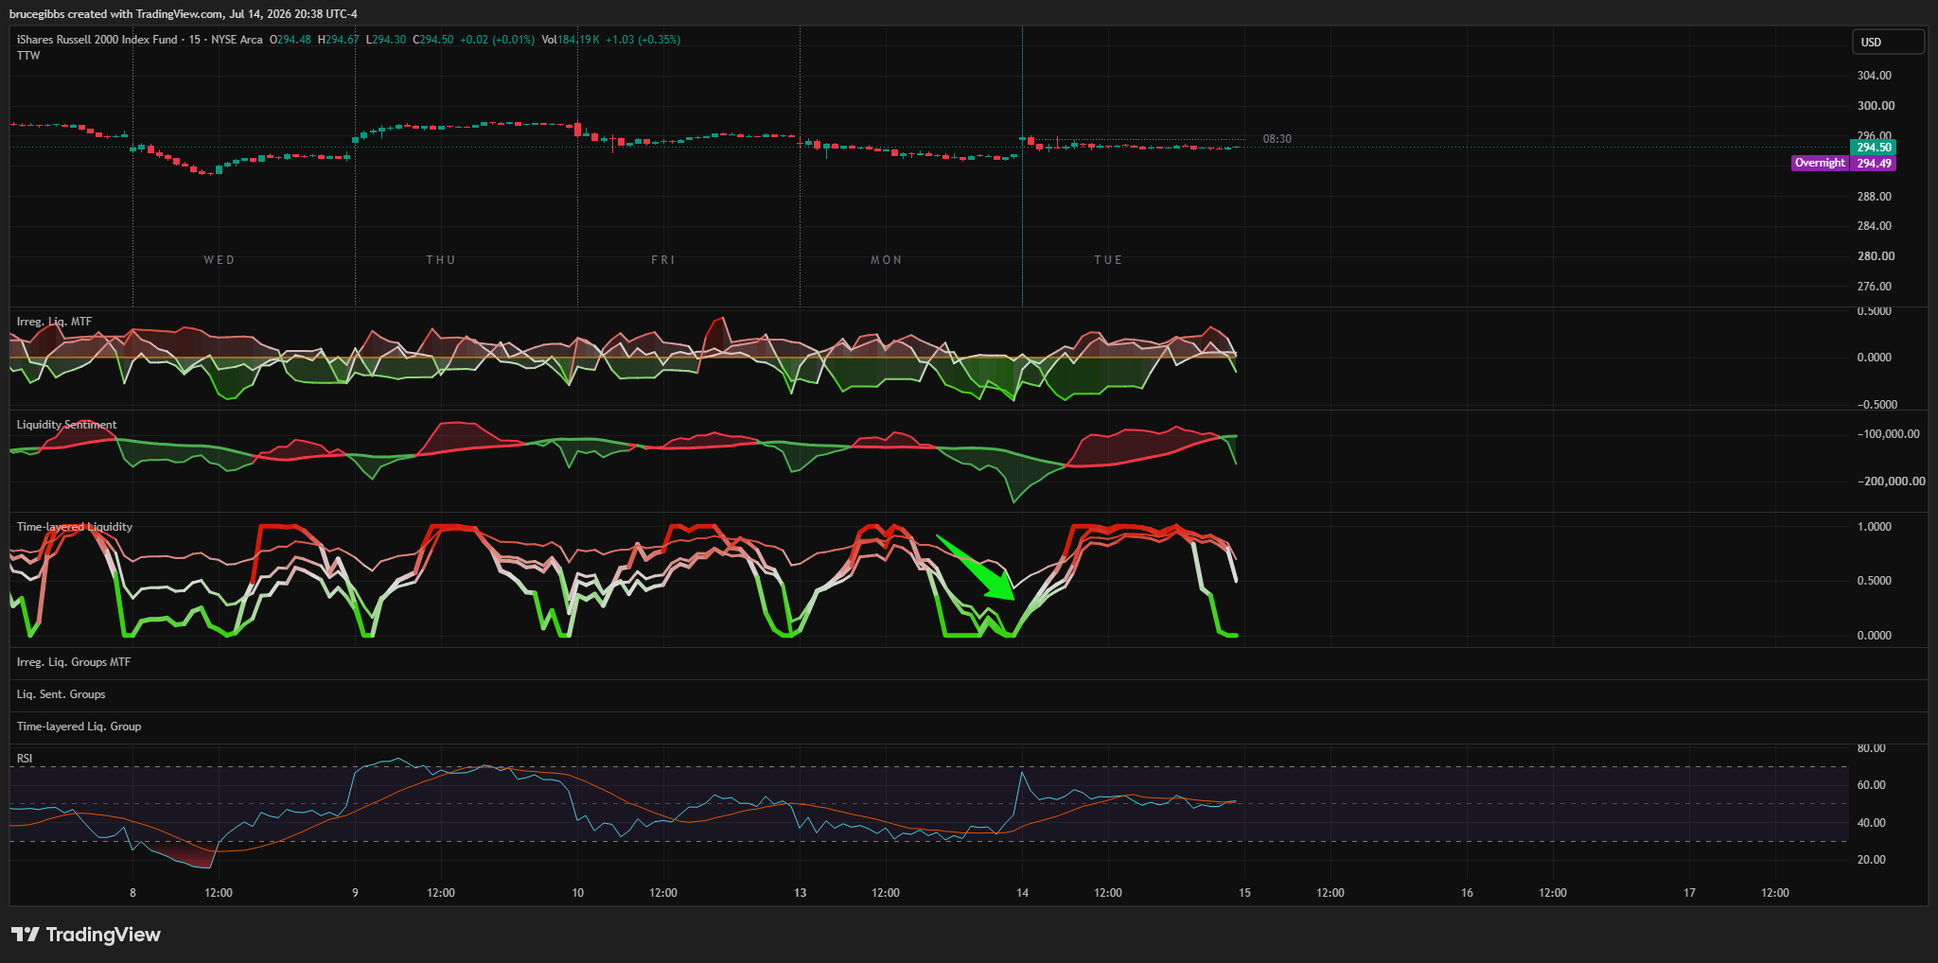Click the 20.00 RSI axis value
Image resolution: width=1938 pixels, height=963 pixels.
(1871, 860)
